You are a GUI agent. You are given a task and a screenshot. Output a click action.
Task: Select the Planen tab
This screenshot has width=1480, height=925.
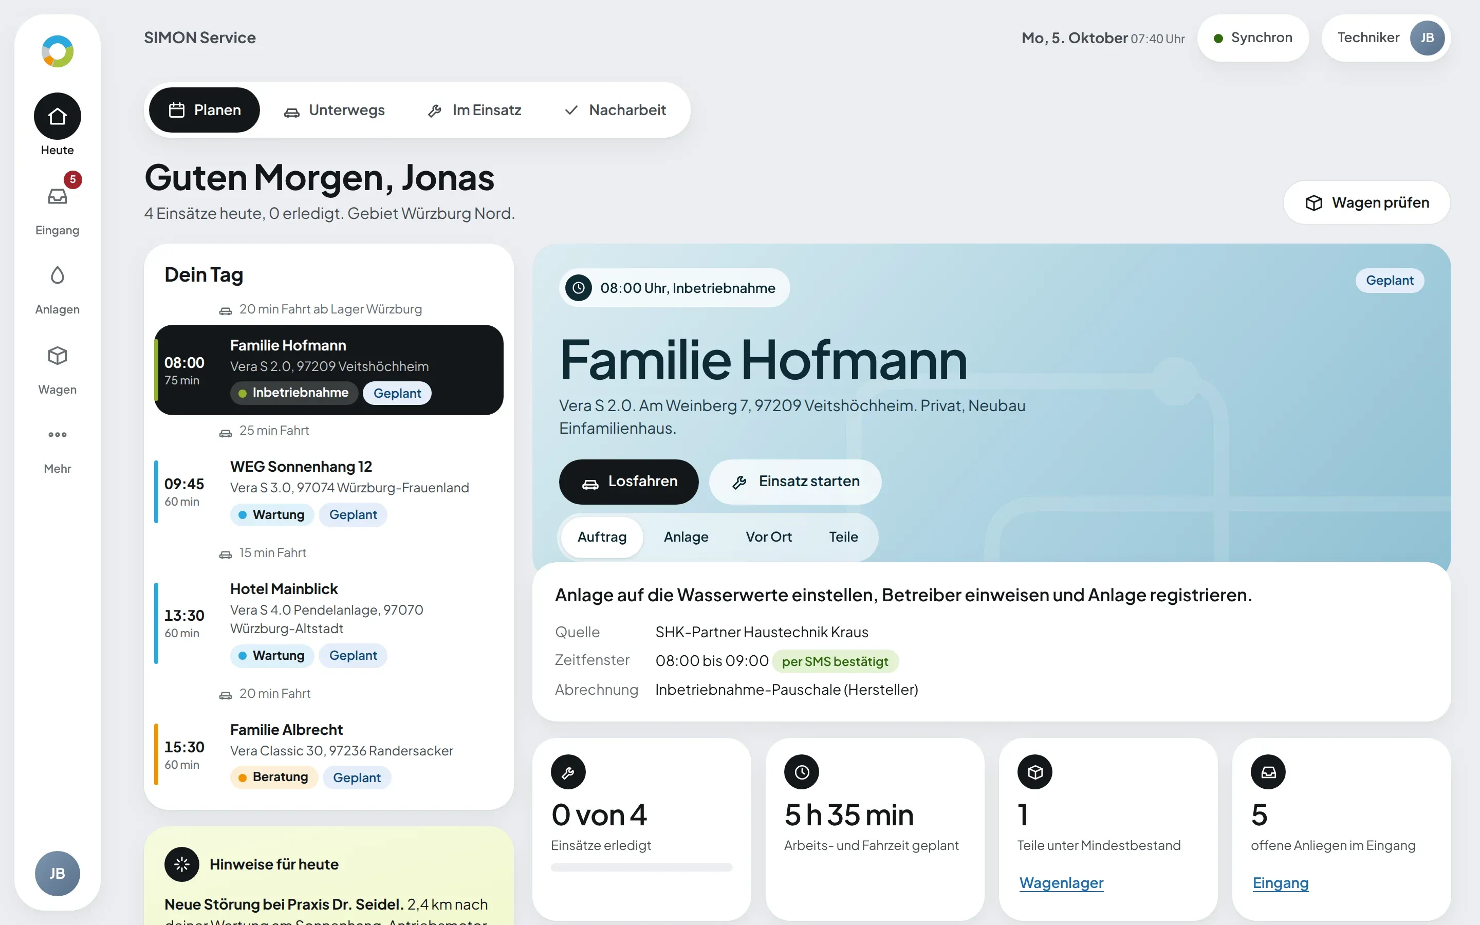pos(204,110)
